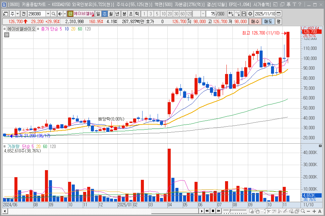
Task: Click the window layout icon in title bar
Action: click(x=275, y=4)
